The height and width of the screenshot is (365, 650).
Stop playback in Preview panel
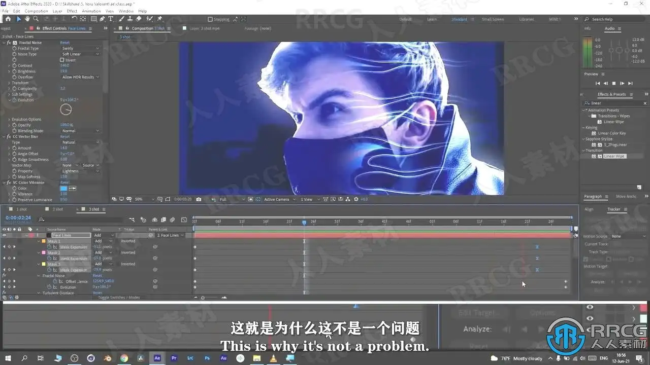click(614, 83)
